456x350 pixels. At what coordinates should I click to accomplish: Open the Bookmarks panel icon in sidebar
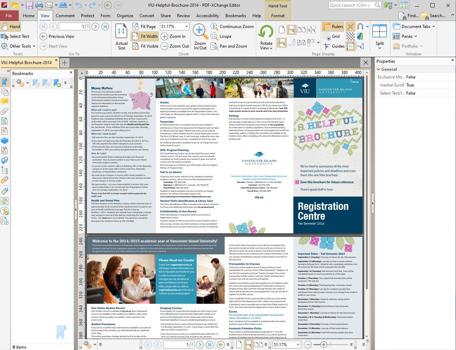pos(5,82)
